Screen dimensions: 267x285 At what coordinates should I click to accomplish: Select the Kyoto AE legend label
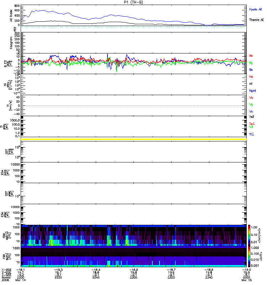(256, 9)
